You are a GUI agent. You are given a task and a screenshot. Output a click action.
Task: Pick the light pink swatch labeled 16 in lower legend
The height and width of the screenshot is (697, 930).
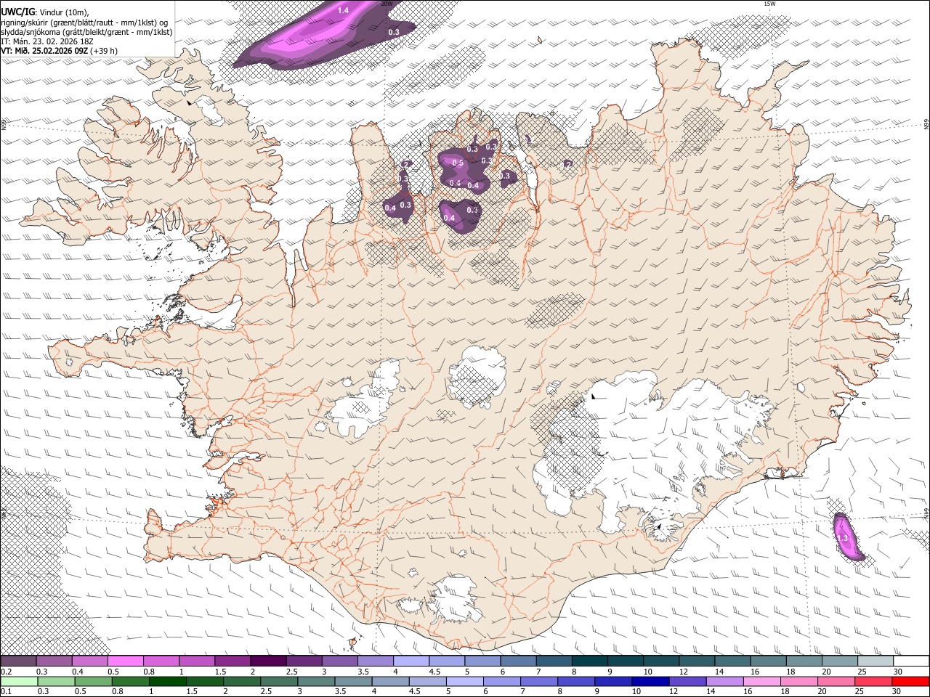(761, 681)
